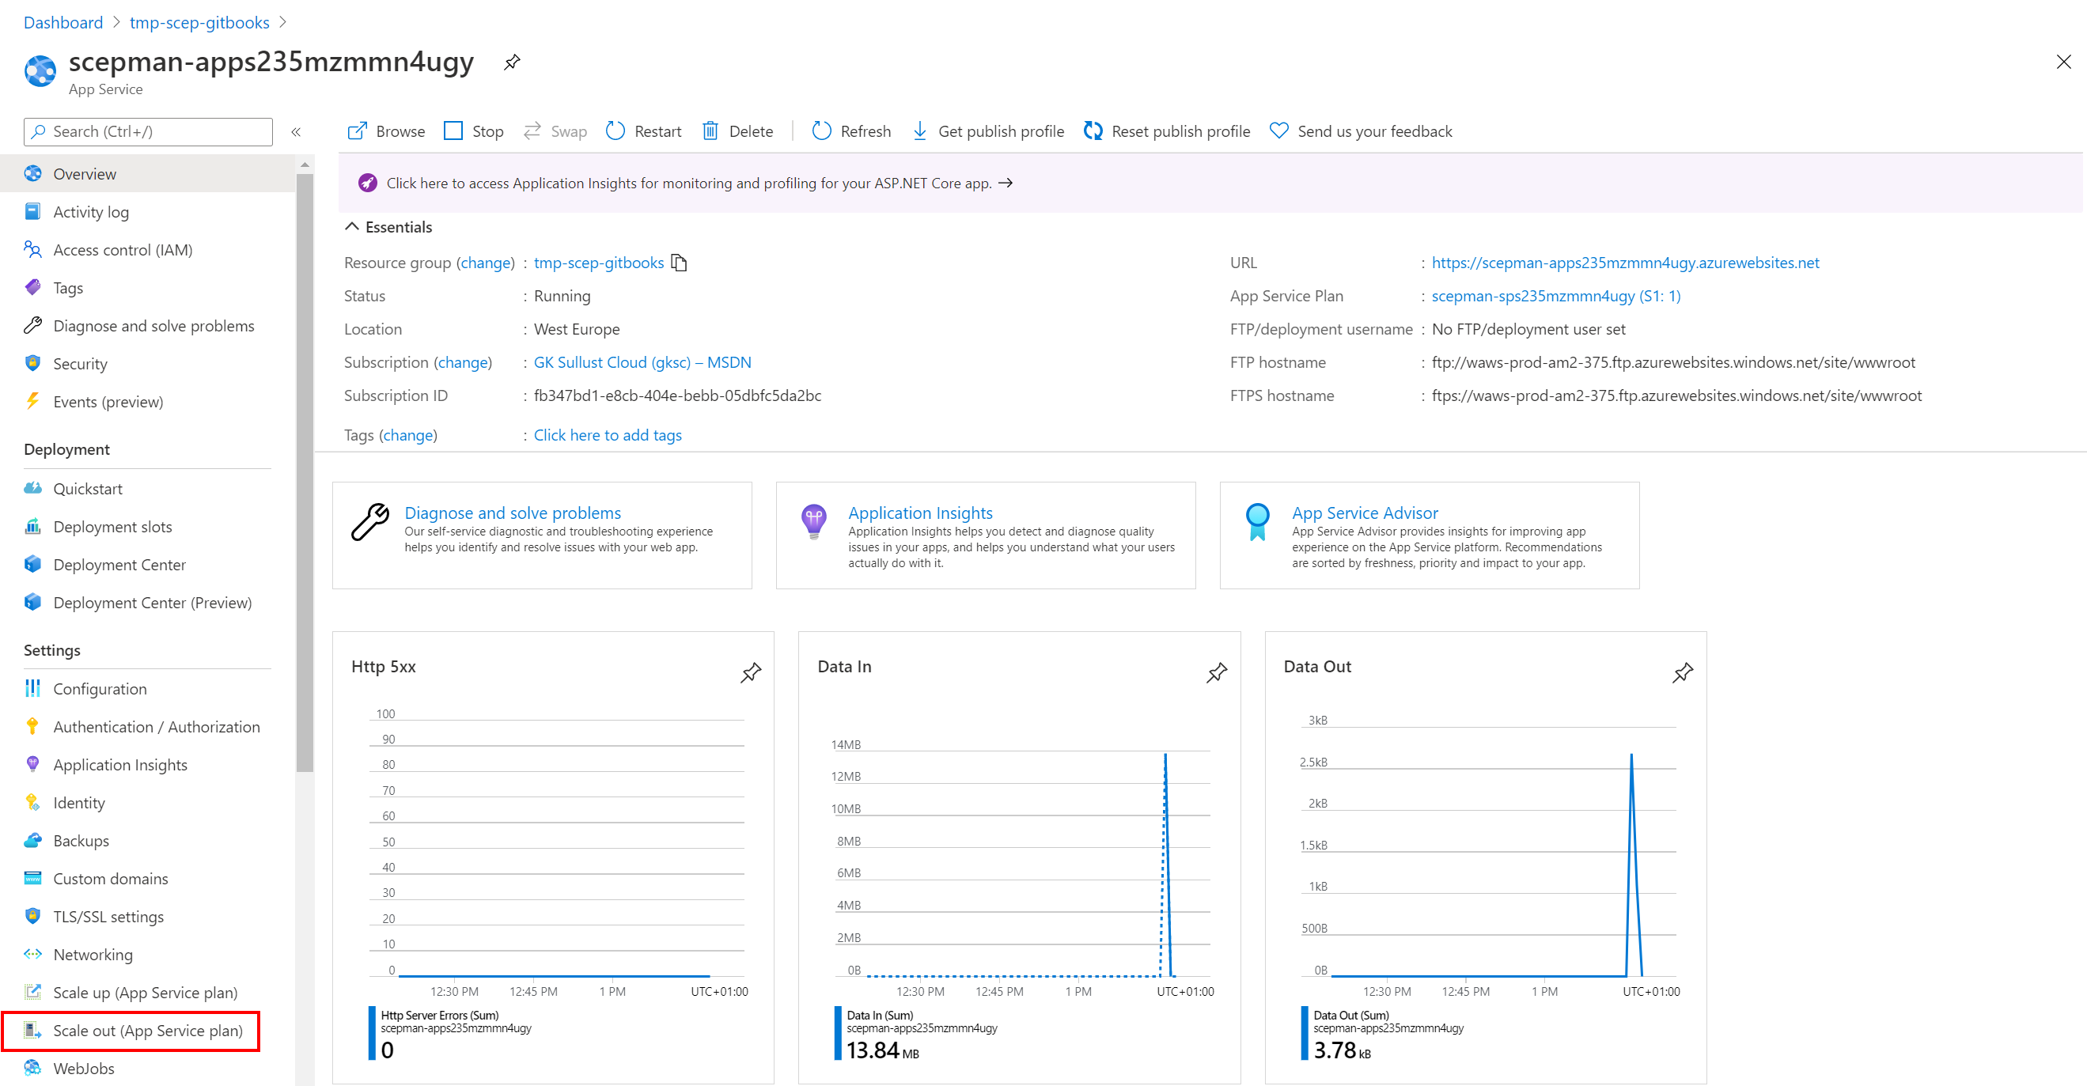Open the scepman azurewebsites.net URL
The height and width of the screenshot is (1086, 2087).
[x=1625, y=263]
